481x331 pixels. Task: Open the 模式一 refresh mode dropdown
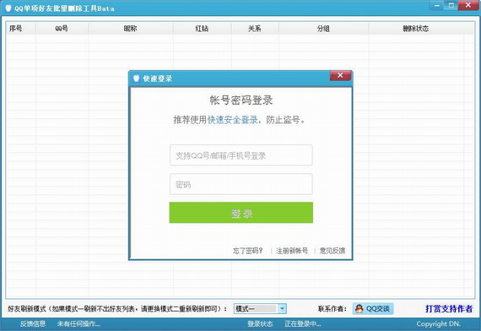click(260, 308)
